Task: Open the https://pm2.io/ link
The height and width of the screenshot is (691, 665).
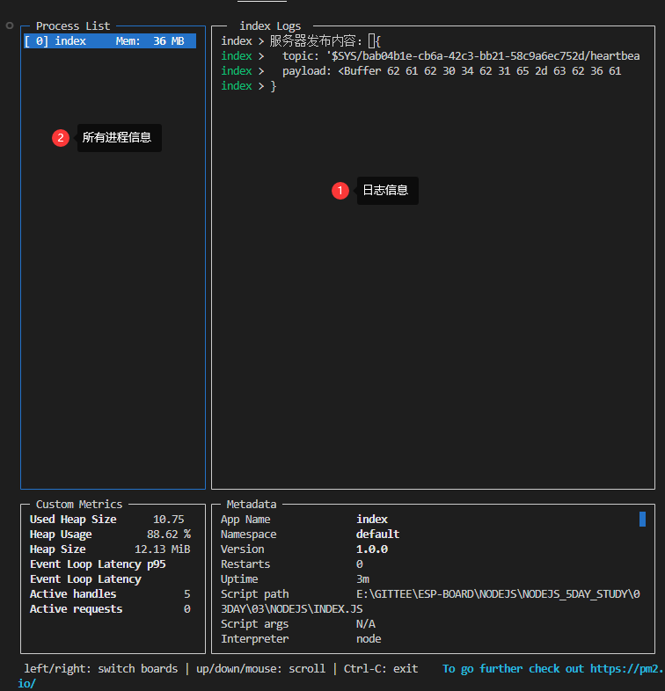Action: [x=626, y=669]
